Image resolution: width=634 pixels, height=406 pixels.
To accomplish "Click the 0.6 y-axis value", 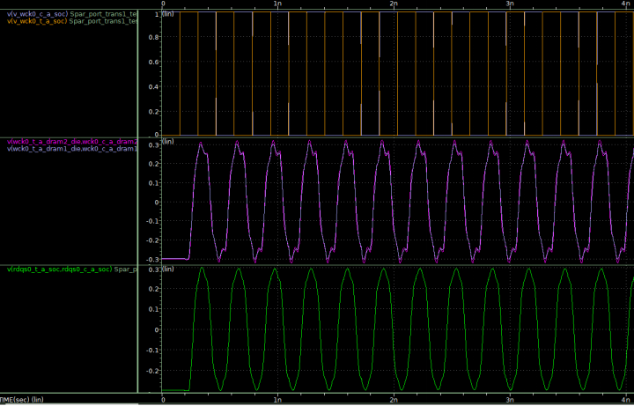I will [x=154, y=62].
